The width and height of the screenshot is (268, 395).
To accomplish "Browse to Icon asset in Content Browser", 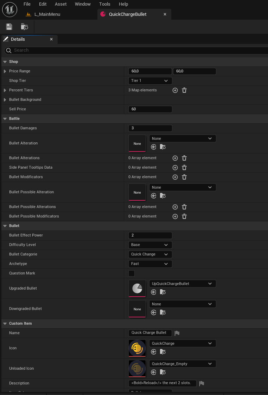I will (162, 352).
